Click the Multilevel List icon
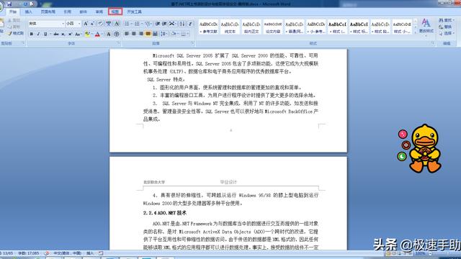 (148, 24)
